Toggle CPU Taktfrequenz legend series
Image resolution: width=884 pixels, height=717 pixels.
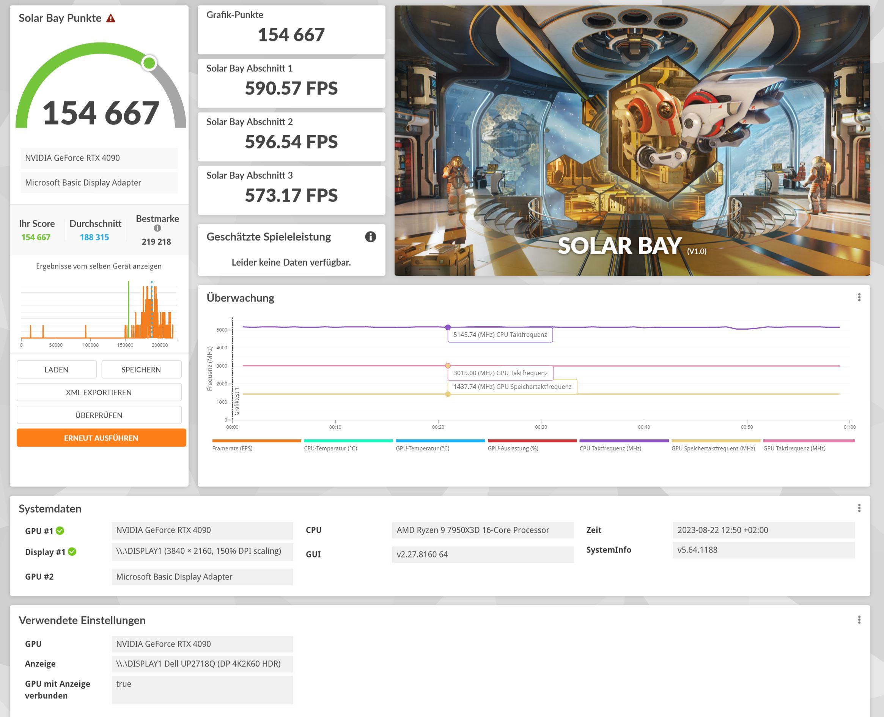coord(610,448)
